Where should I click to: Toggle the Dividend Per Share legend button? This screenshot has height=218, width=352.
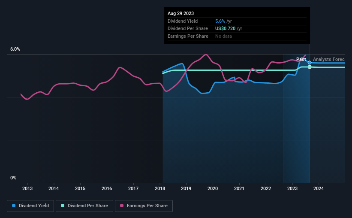click(x=84, y=206)
